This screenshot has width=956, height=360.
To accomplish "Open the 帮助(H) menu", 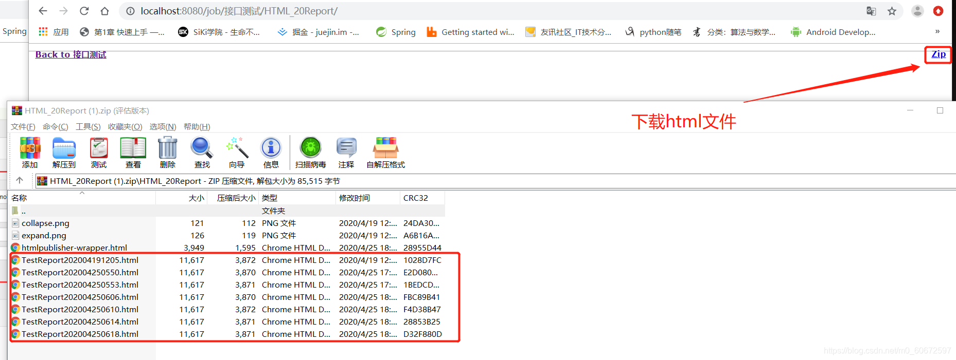I will [x=197, y=126].
